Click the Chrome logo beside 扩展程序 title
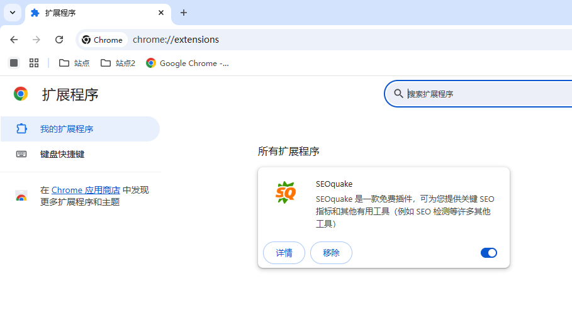This screenshot has width=572, height=332. coord(21,94)
